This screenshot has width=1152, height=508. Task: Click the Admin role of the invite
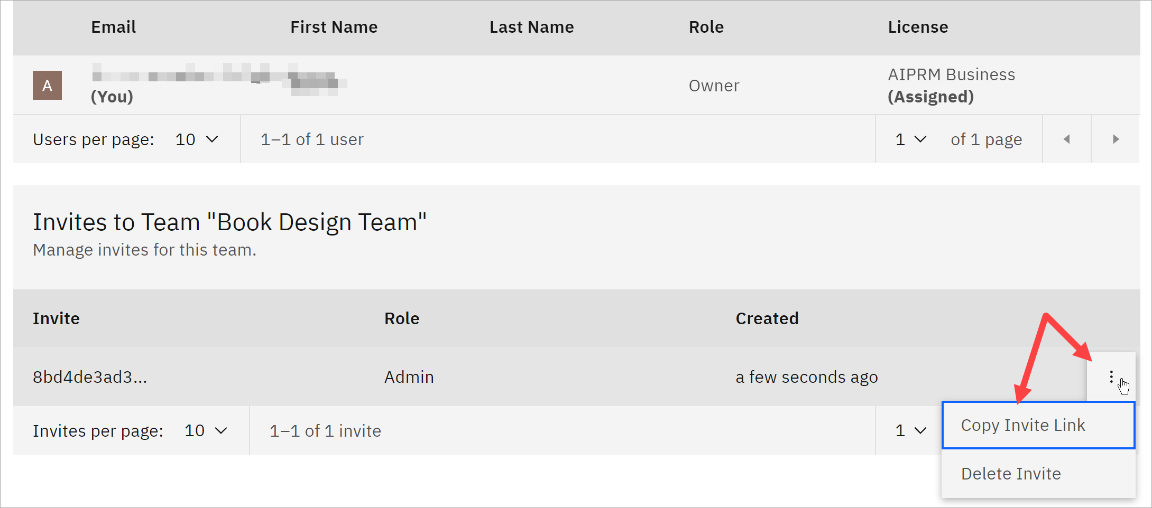[x=409, y=377]
